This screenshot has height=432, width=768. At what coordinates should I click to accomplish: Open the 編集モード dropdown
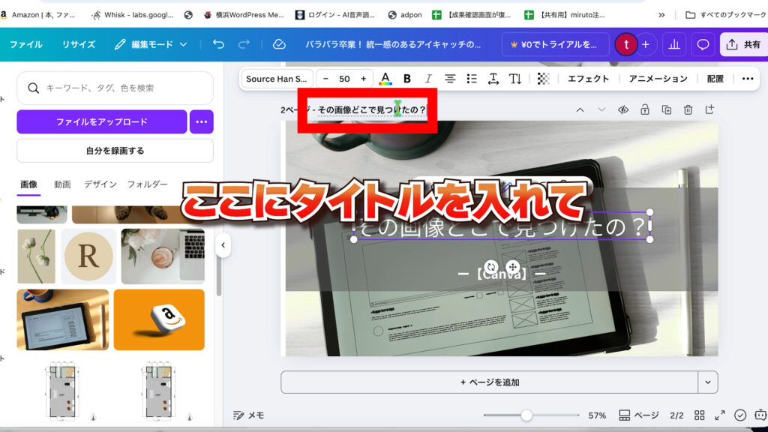(151, 44)
